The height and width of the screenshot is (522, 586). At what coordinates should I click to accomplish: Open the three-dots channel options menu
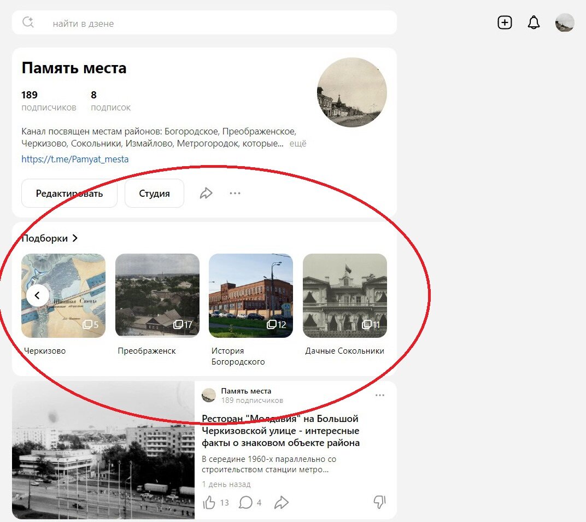[x=235, y=193]
